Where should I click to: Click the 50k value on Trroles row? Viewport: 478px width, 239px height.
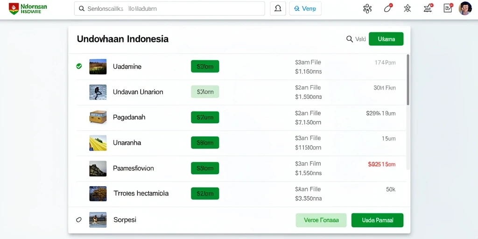391,190
